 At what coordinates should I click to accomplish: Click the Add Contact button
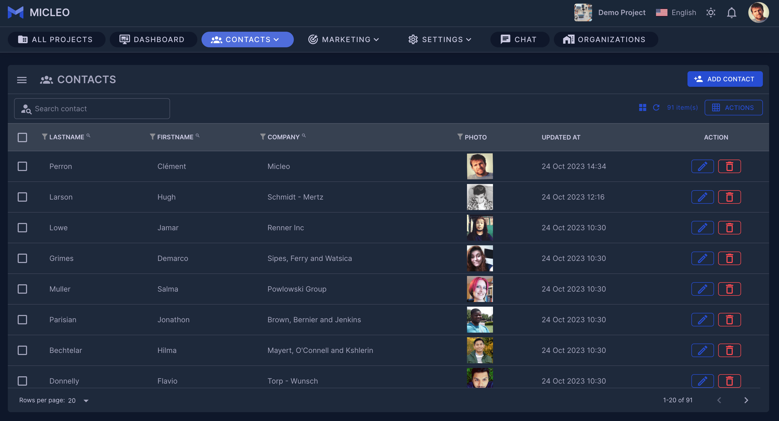(x=725, y=79)
